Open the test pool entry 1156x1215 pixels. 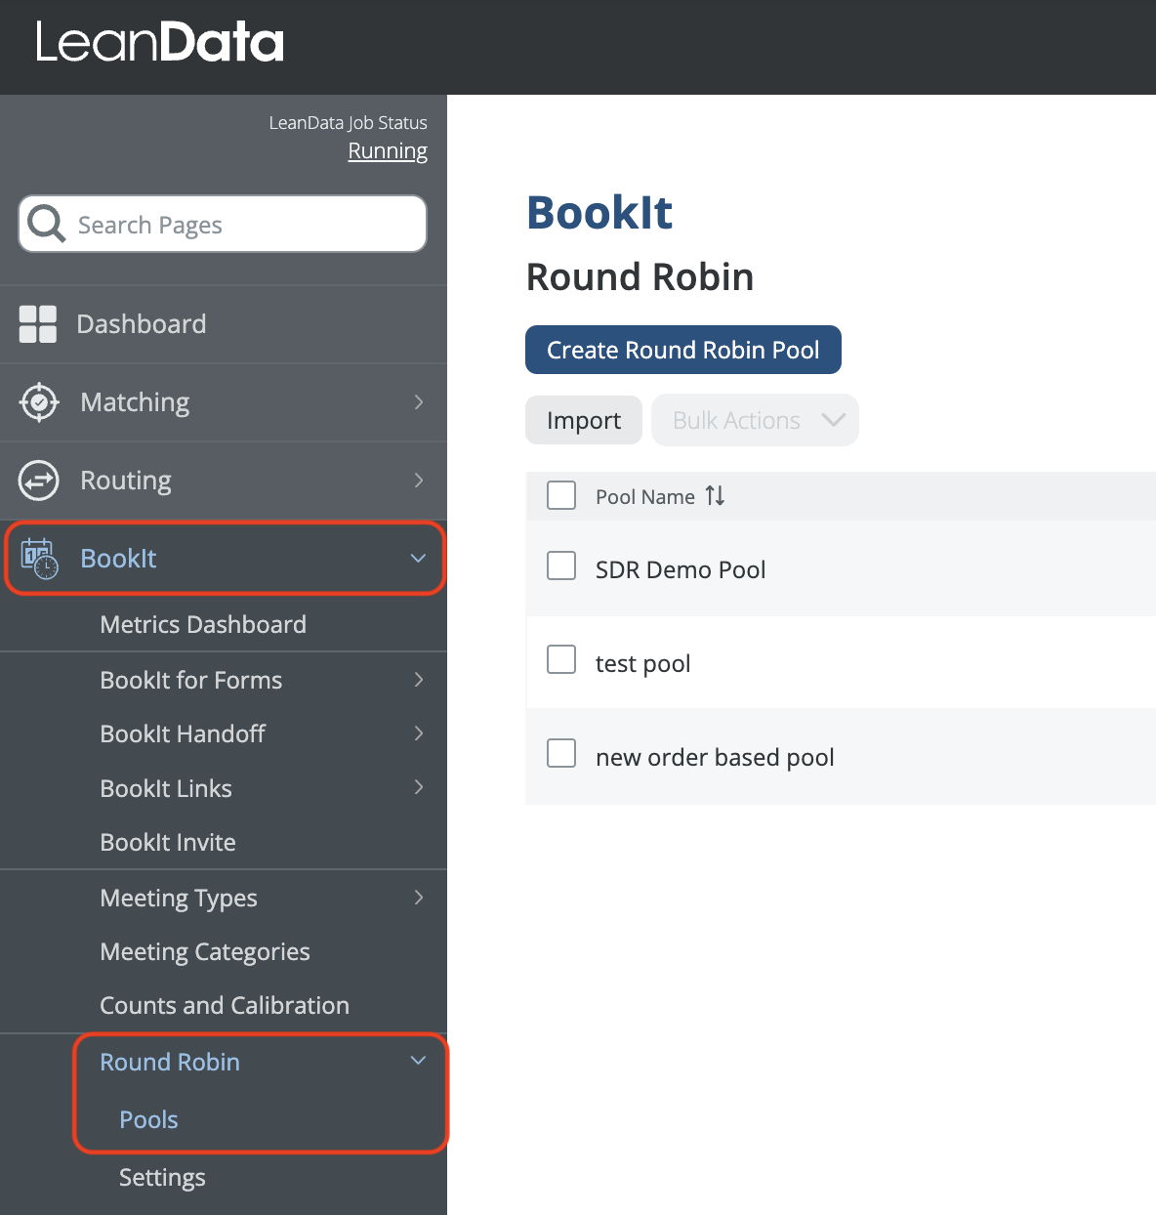point(642,664)
